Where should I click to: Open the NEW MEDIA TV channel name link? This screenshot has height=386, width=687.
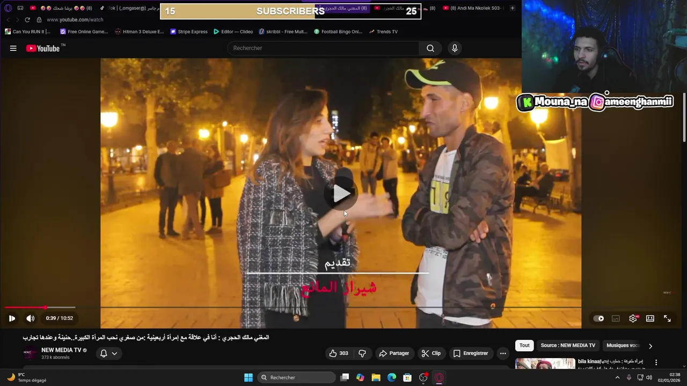point(61,350)
